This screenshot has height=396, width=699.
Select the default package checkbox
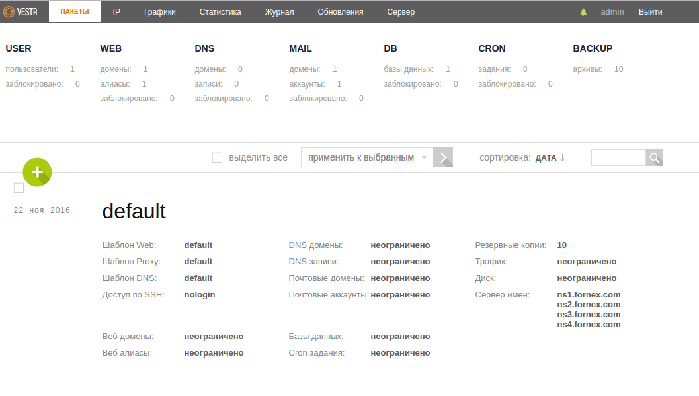coord(19,188)
